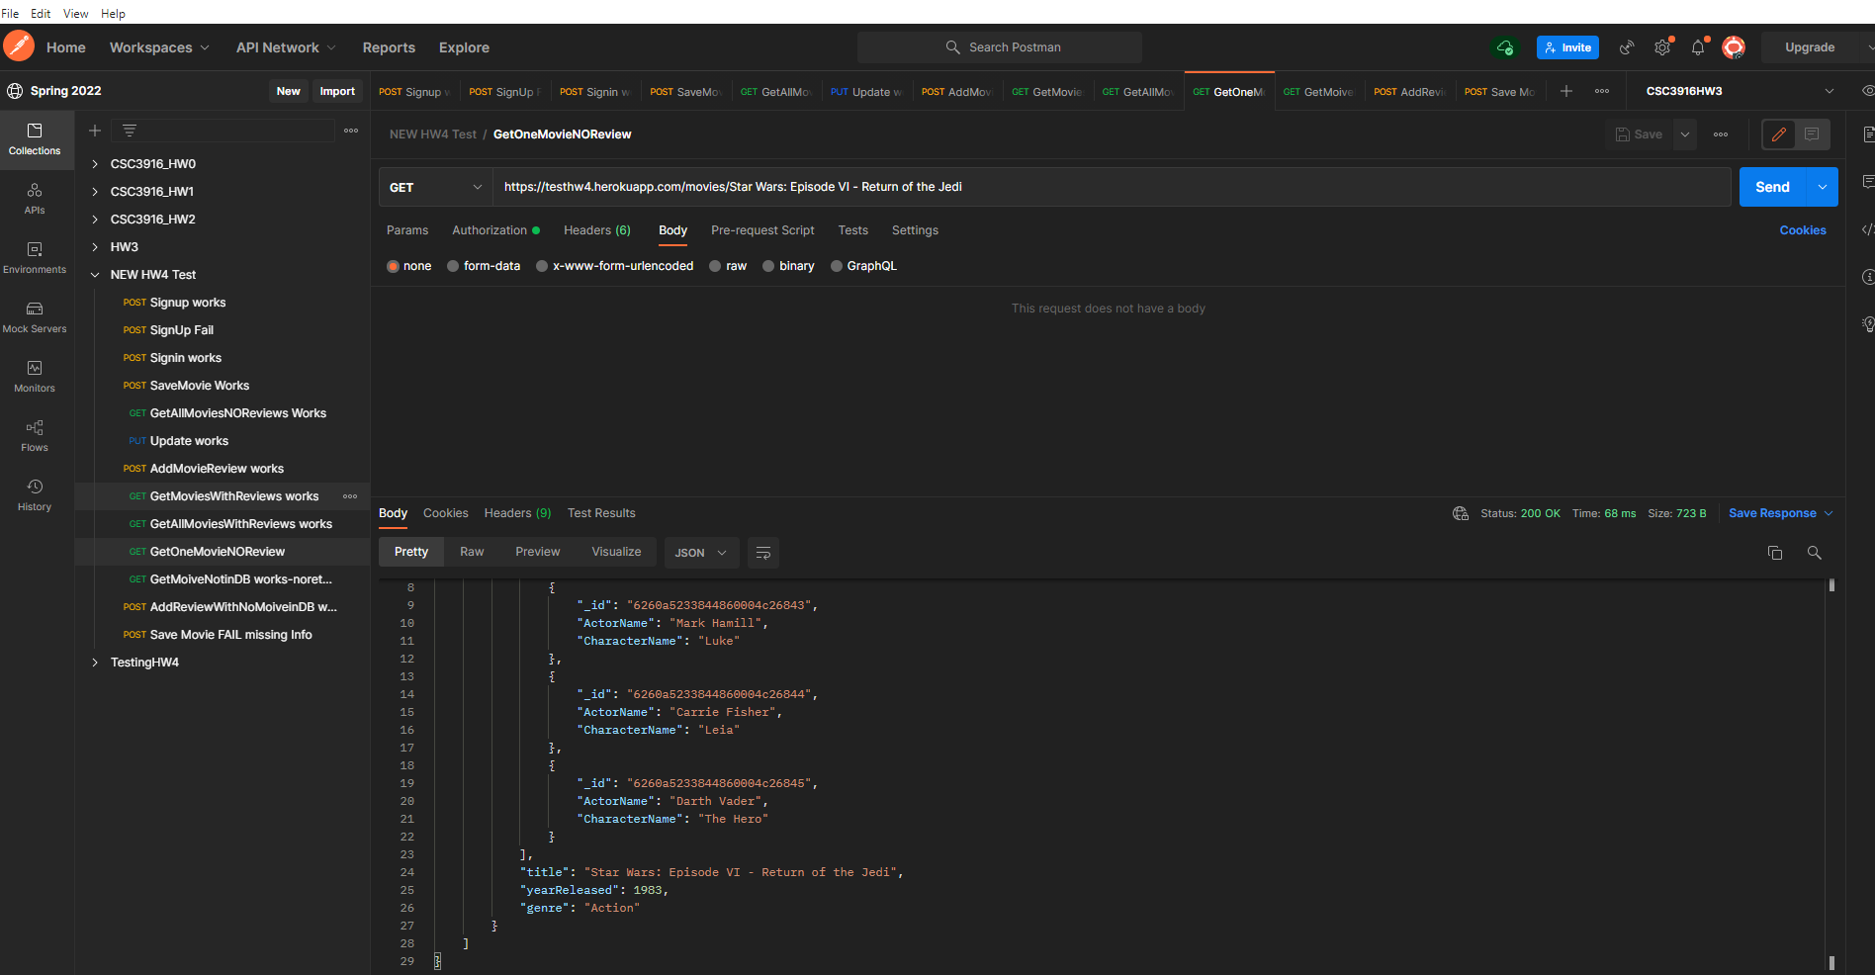Choose the form-data body option
This screenshot has height=975, width=1875.
[x=484, y=265]
